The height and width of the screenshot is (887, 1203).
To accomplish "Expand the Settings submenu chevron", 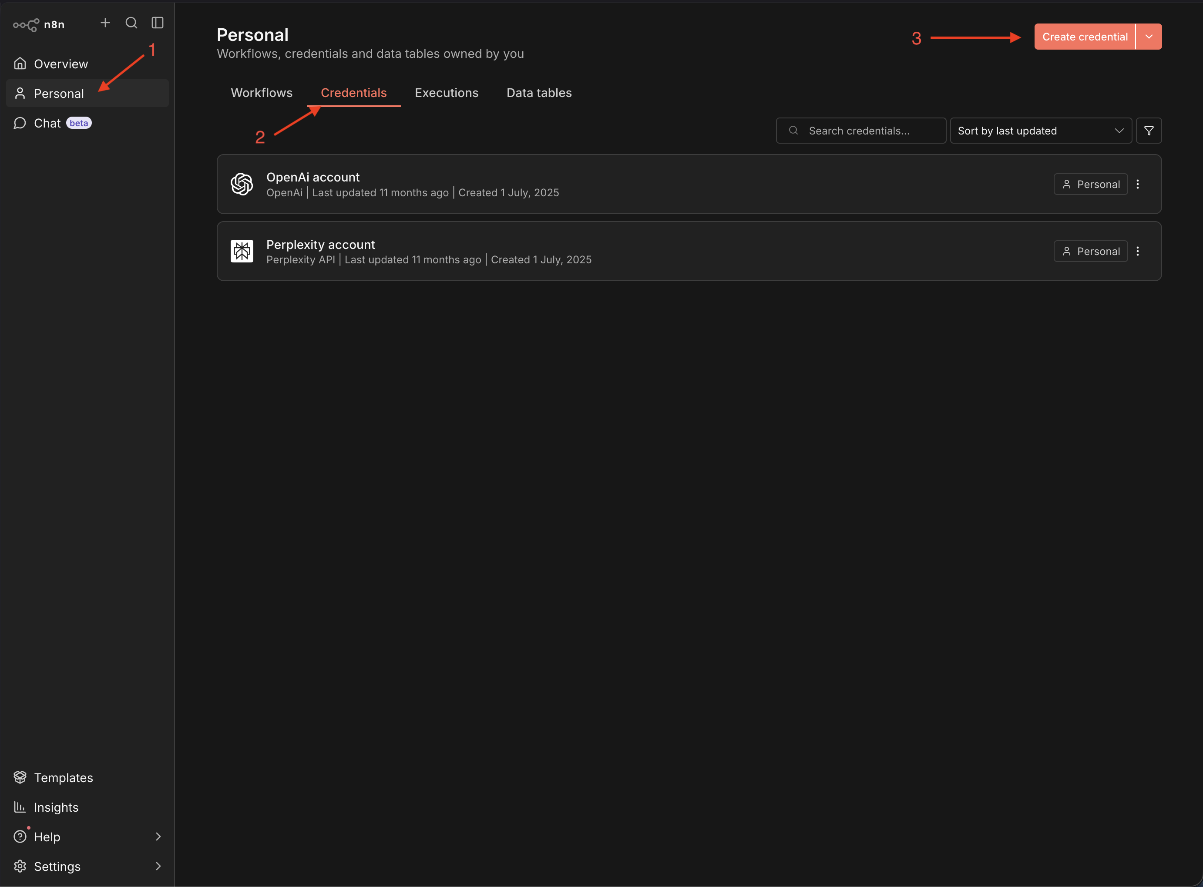I will [x=158, y=866].
